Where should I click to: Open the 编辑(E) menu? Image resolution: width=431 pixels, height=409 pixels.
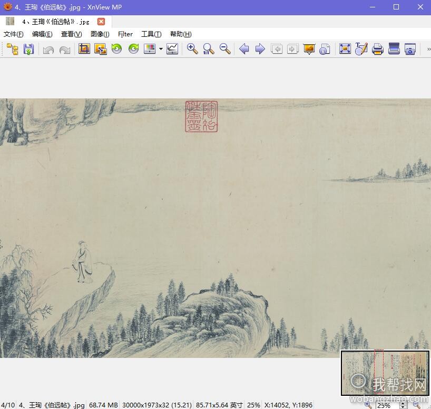coord(42,34)
